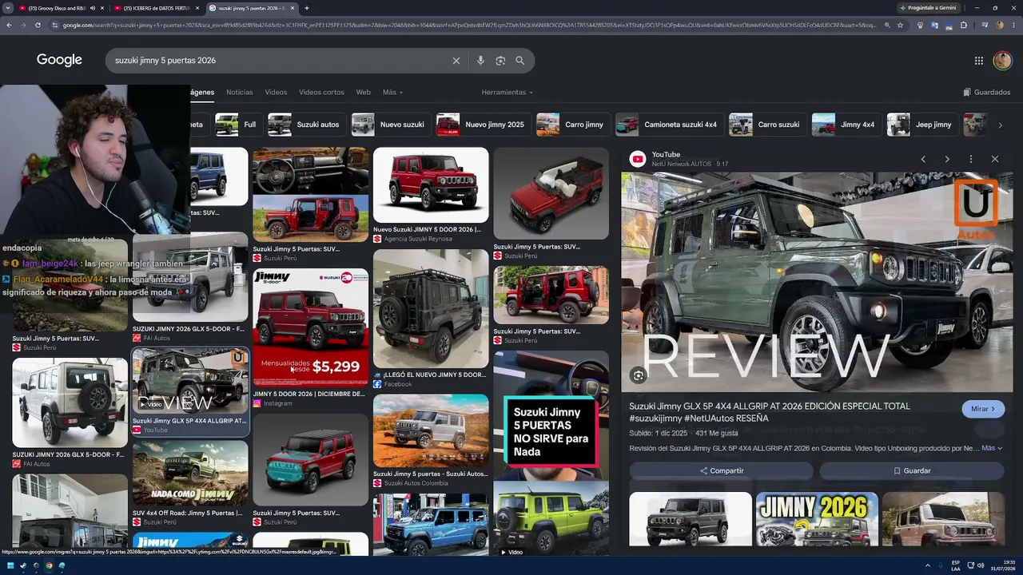This screenshot has width=1023, height=575.
Task: Share the video with Compartir
Action: [x=722, y=470]
